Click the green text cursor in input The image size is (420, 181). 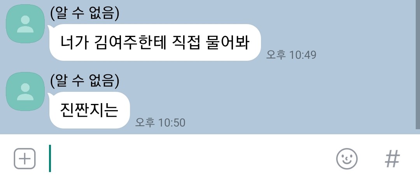50,158
